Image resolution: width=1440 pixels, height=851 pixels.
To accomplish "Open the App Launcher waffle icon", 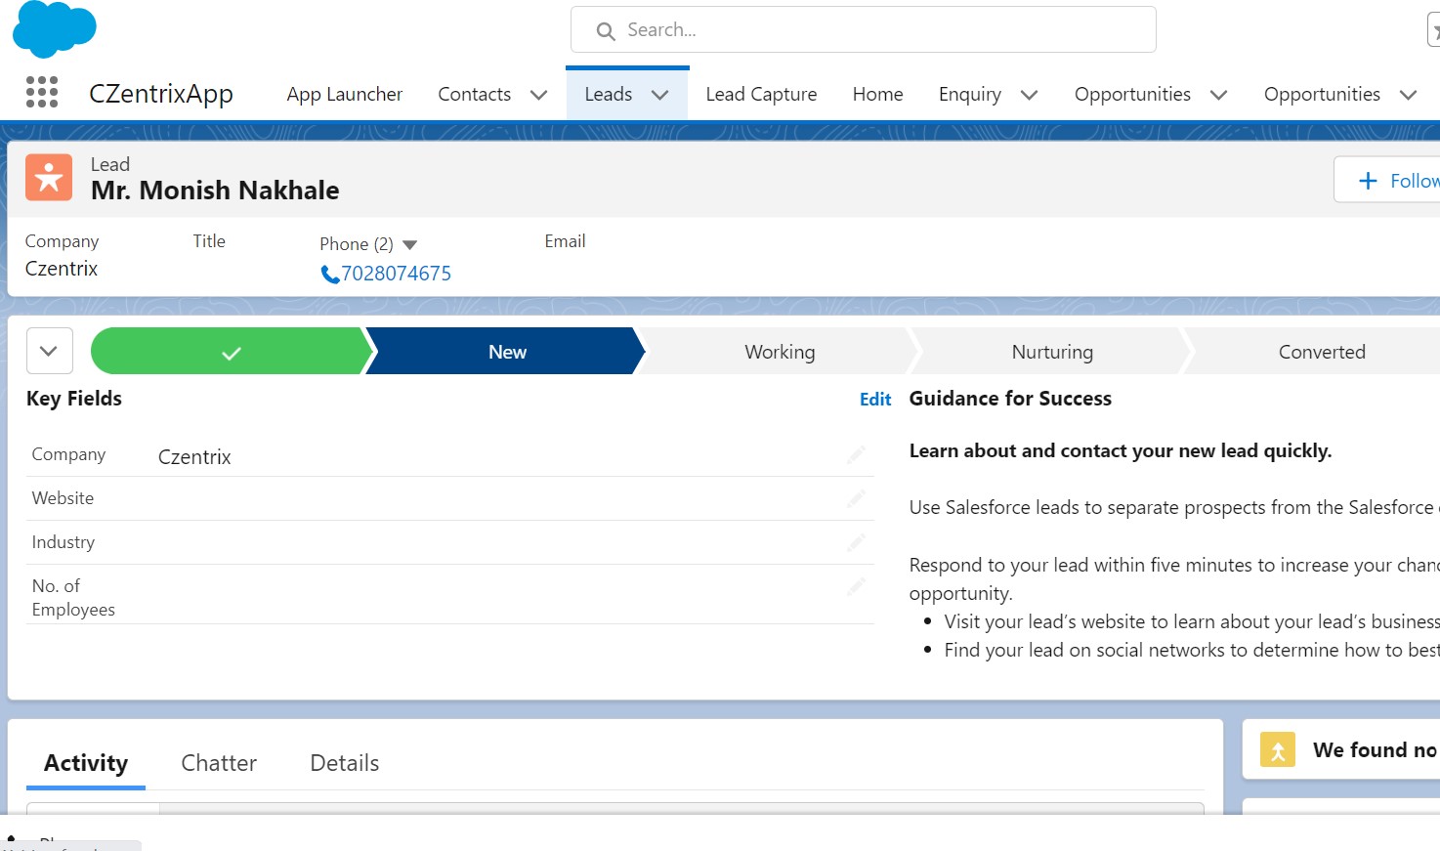I will click(x=41, y=92).
